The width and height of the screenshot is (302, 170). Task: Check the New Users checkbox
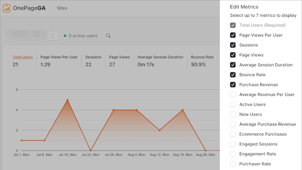click(233, 114)
